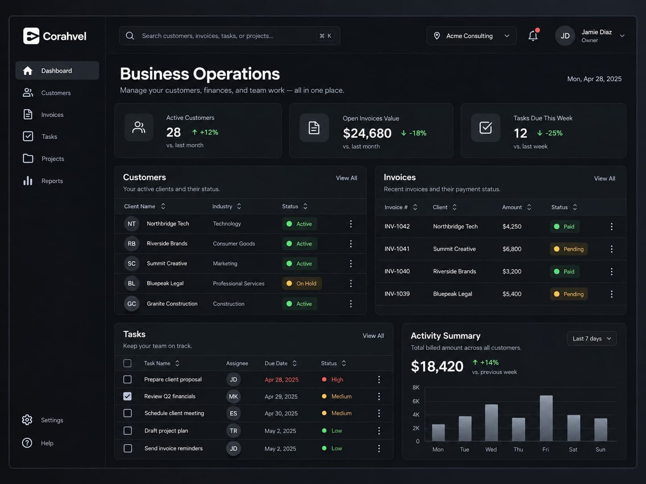
Task: Check the Send invoice reminders task
Action: point(128,448)
